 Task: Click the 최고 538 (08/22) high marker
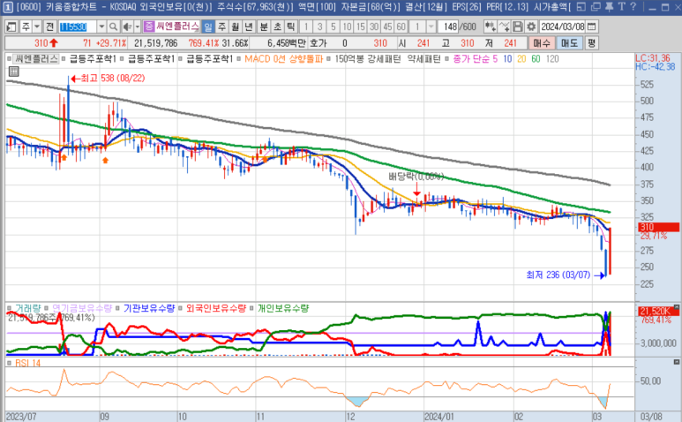(108, 79)
